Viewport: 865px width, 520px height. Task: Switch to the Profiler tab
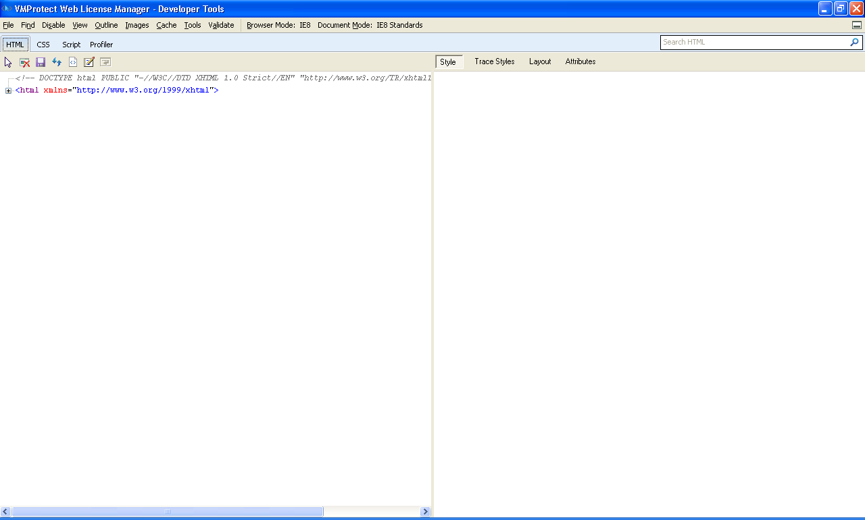point(101,45)
